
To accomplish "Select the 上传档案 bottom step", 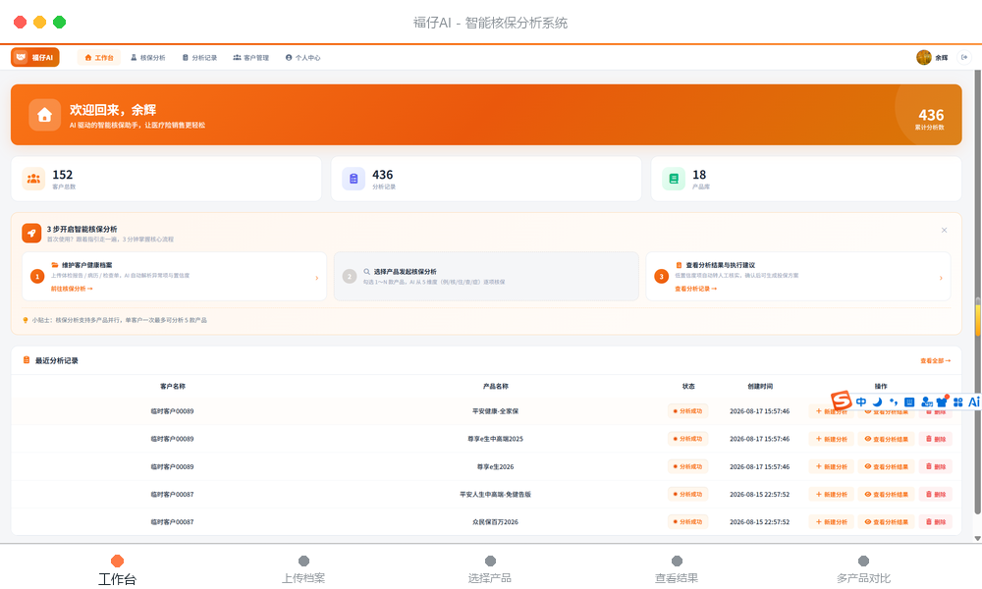I will [x=303, y=569].
